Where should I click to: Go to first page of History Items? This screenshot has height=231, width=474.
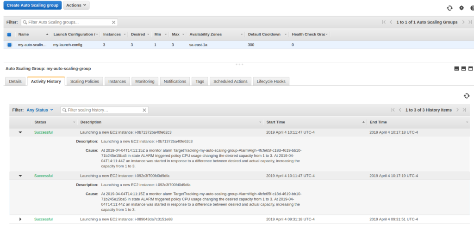393,110
